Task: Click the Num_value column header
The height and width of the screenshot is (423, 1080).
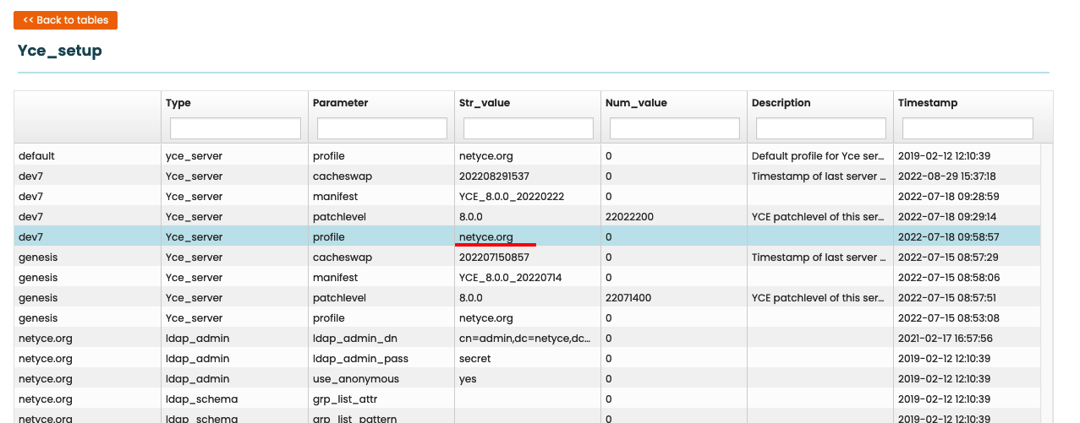Action: [636, 103]
